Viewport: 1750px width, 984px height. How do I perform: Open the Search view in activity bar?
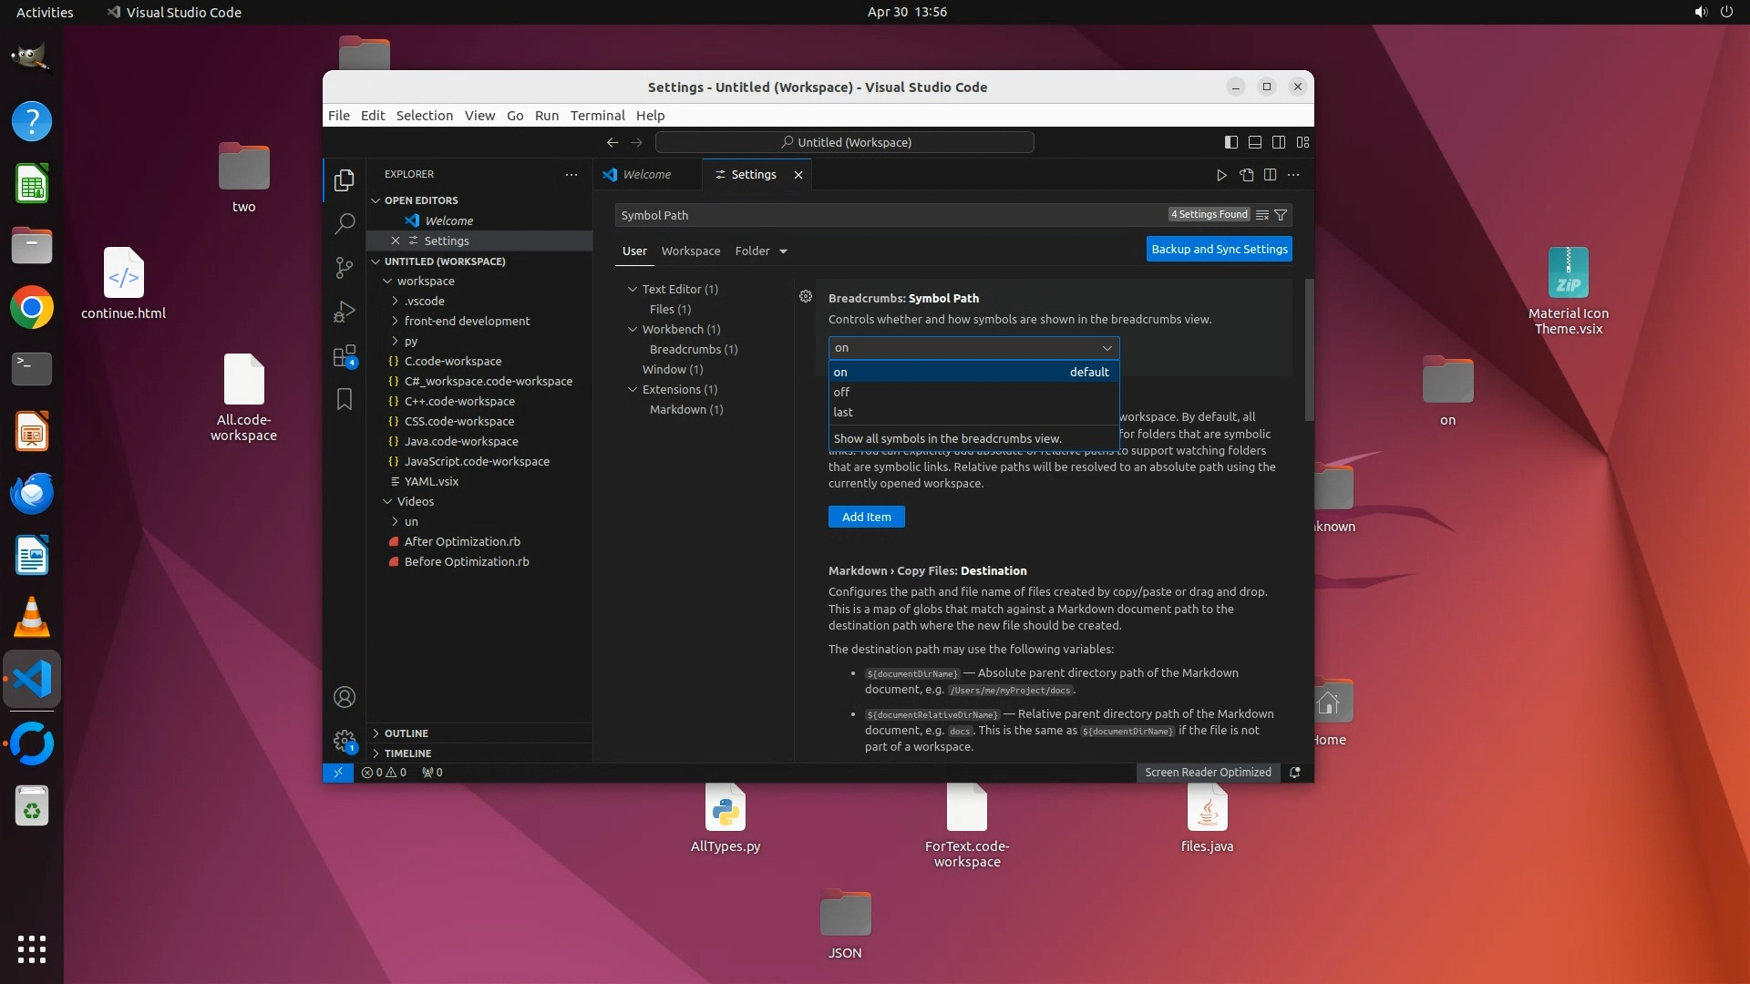[345, 223]
